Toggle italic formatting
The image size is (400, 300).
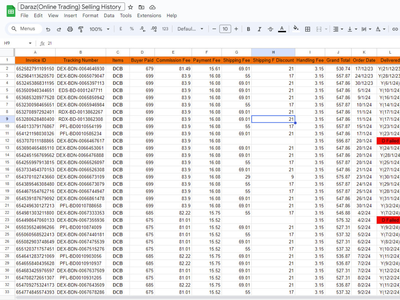click(260, 29)
